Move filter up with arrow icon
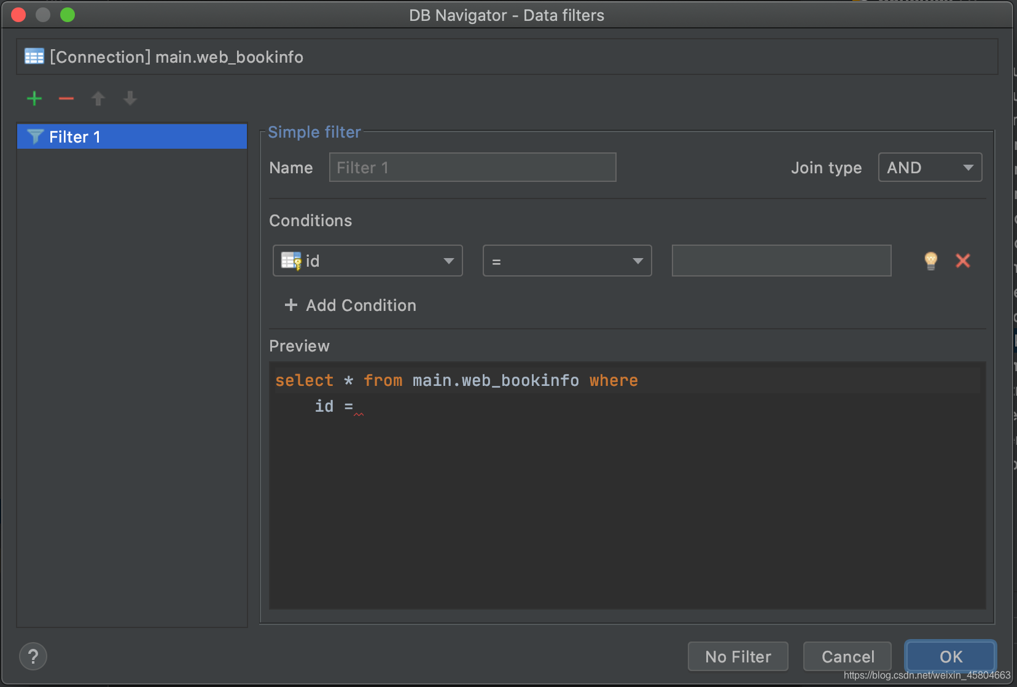 98,98
